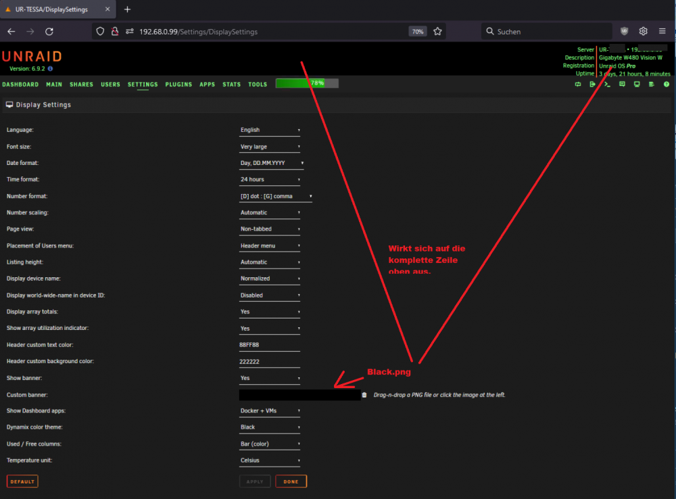Open the Number scaling dropdown

coord(270,212)
